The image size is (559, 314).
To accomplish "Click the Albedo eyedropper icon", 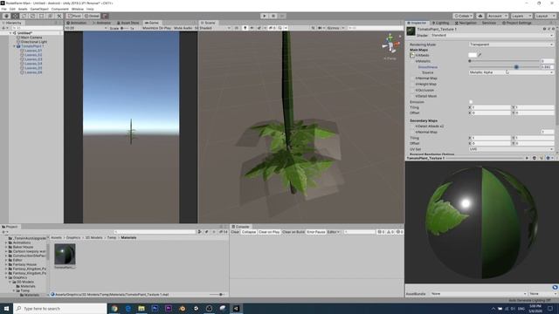I will pos(480,55).
